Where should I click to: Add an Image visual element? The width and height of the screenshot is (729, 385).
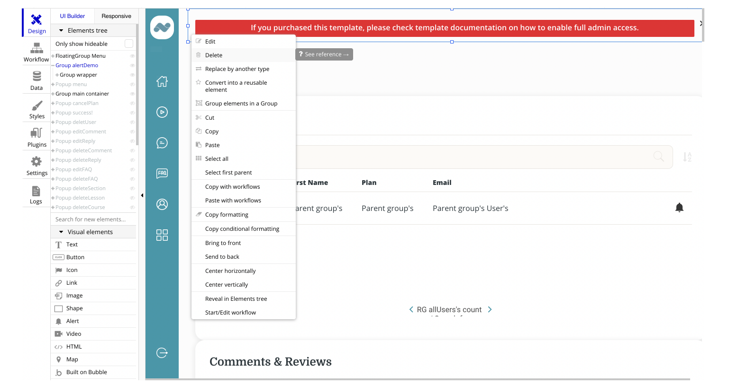coord(93,296)
